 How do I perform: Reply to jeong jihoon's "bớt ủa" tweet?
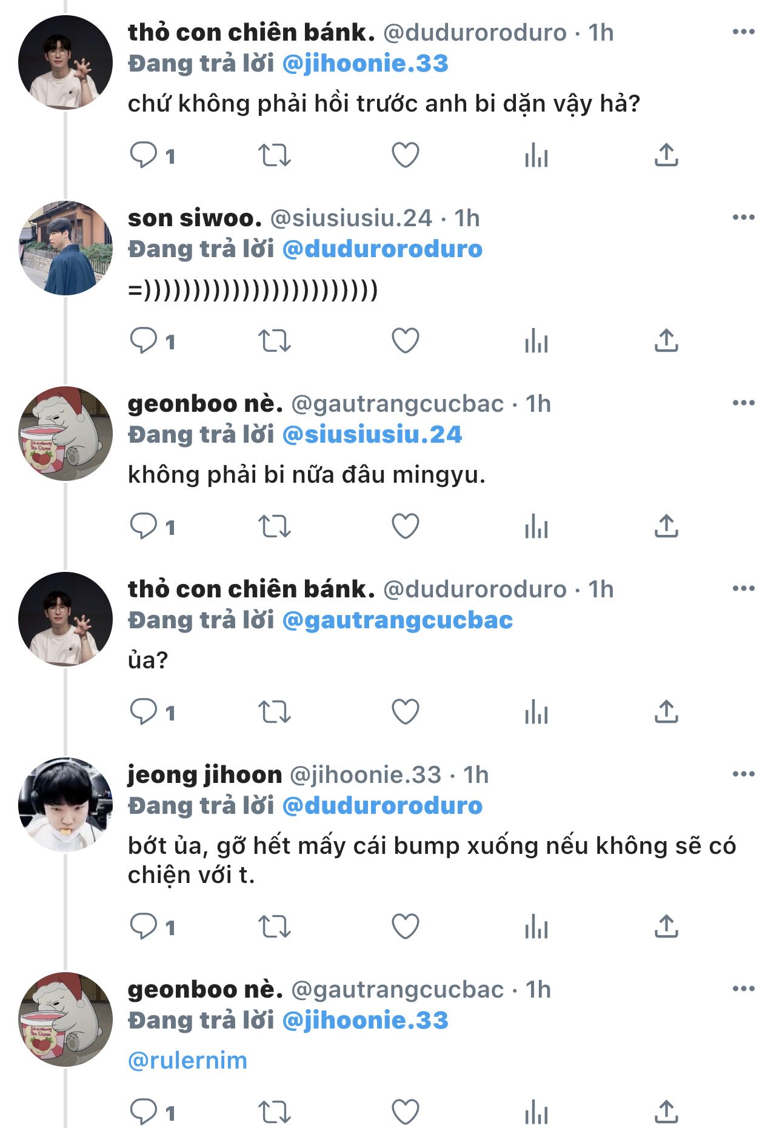pos(144,926)
